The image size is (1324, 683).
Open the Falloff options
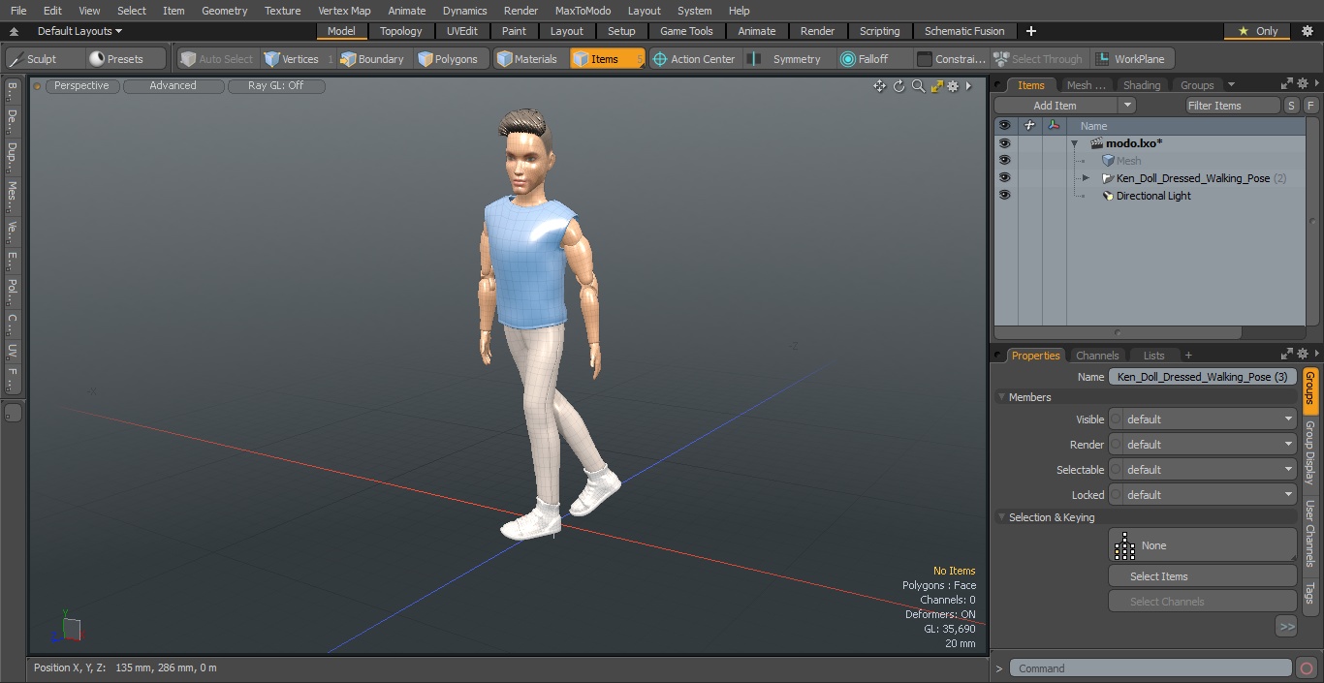click(x=865, y=59)
